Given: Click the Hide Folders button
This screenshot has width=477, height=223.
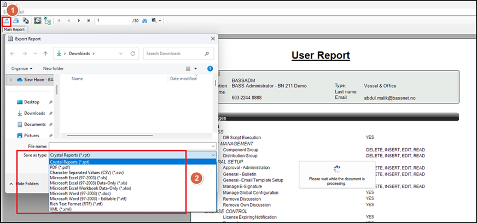Looking at the screenshot, I should click(24, 184).
